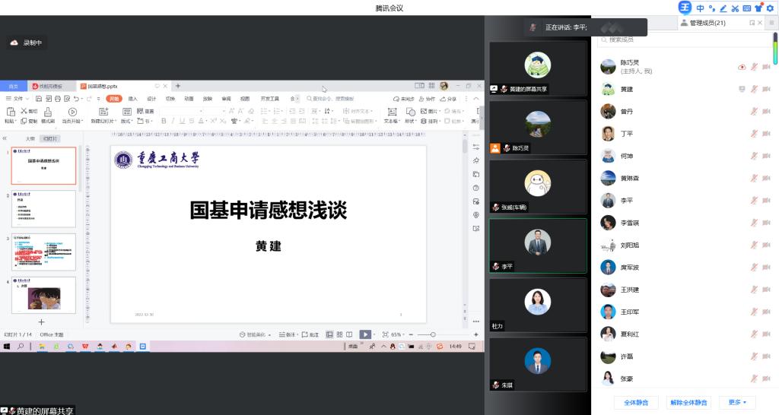The image size is (779, 415).
Task: Click the recording cloud icon beside 陈巧灵
Action: [x=742, y=67]
